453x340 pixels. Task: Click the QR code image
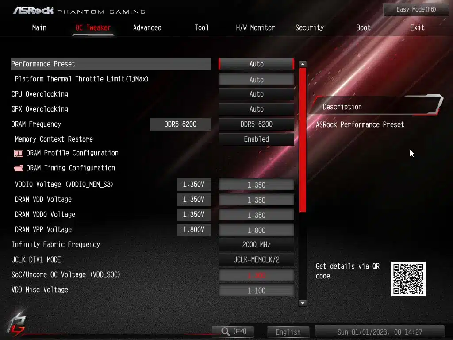(408, 278)
